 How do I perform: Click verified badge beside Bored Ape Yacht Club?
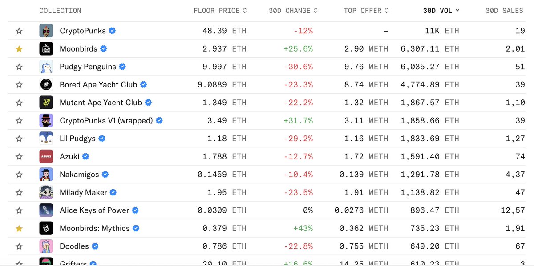click(144, 84)
